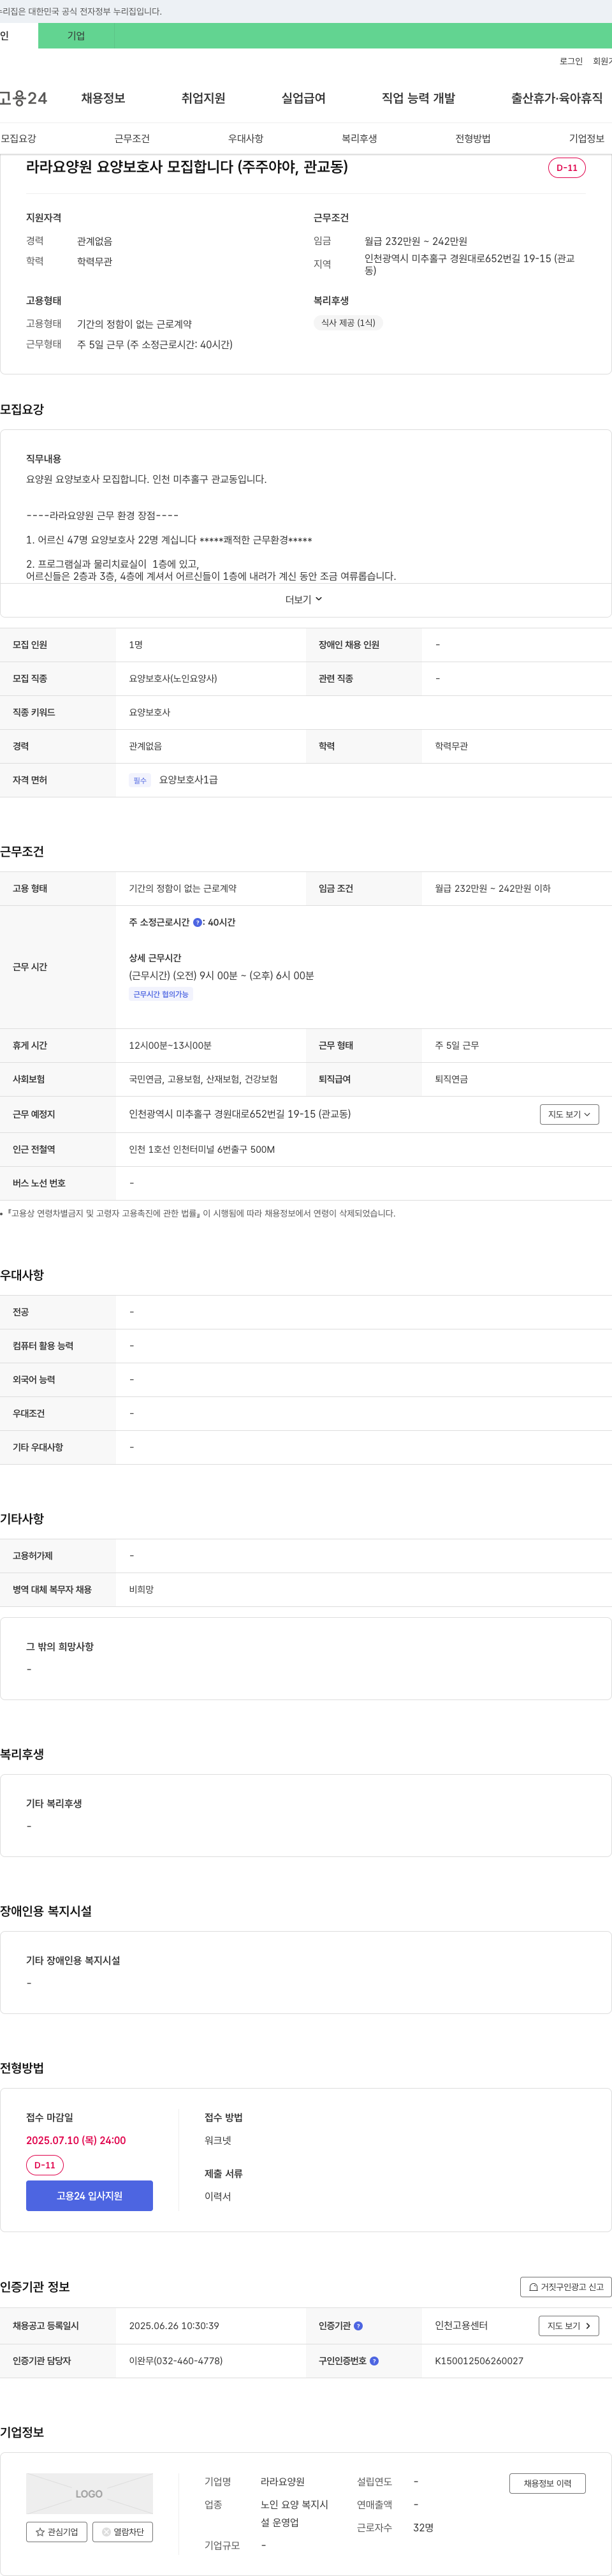Jump to the 모집요강 section tab
Screen dimensions: 612x2576
point(18,139)
